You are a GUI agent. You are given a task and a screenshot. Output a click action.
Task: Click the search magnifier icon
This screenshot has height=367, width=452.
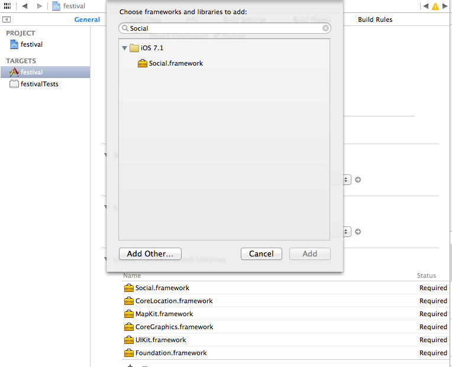tap(125, 28)
